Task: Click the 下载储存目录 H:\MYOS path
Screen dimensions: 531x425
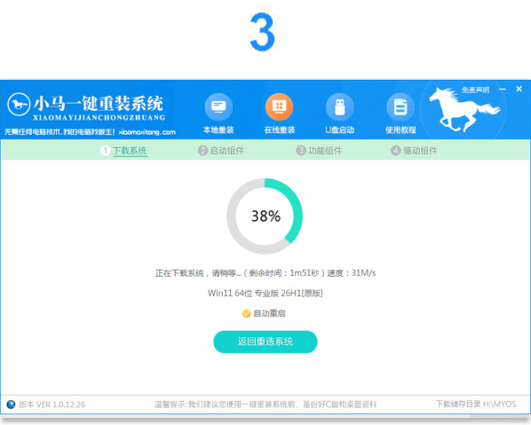Action: (476, 404)
